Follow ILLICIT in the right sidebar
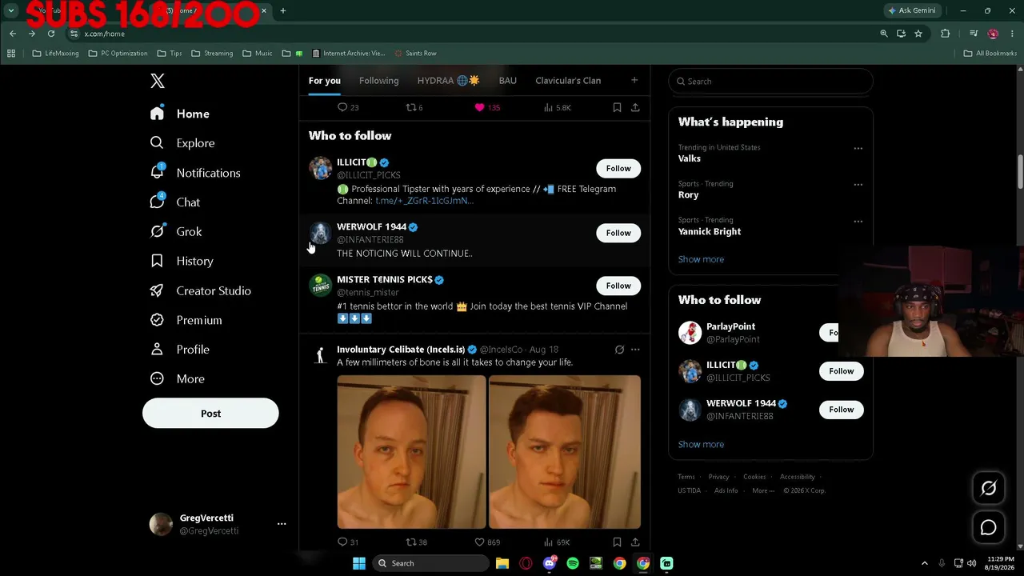This screenshot has width=1024, height=576. click(842, 371)
